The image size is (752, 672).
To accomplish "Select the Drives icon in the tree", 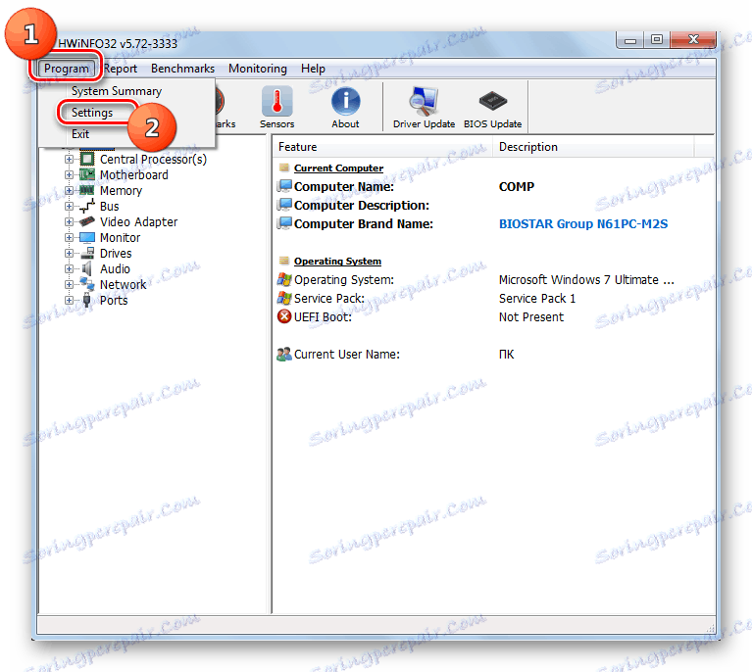I will (87, 253).
